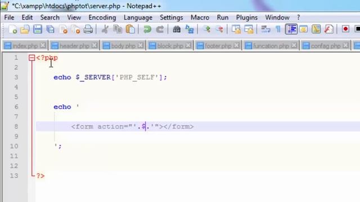Click the Close All toolbar icon
The width and height of the screenshot is (360, 202).
tap(75, 29)
